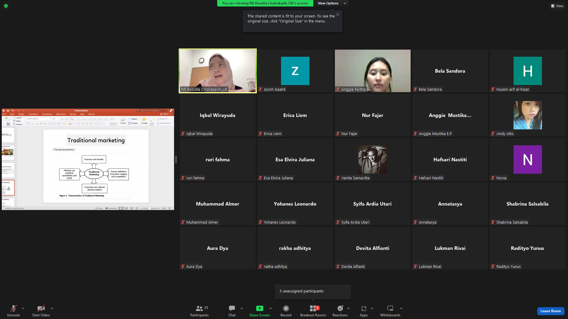Open the Reactions smiley icon
The width and height of the screenshot is (568, 319).
click(x=340, y=308)
